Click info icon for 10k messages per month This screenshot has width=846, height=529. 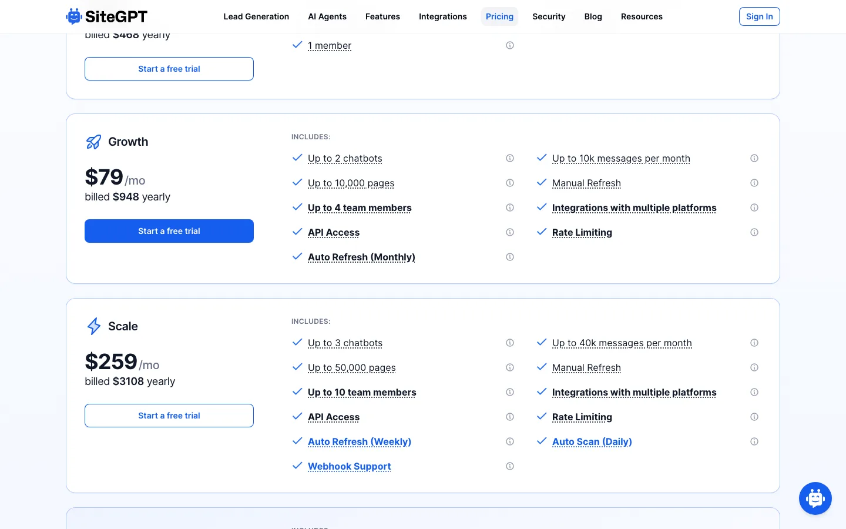pyautogui.click(x=754, y=158)
